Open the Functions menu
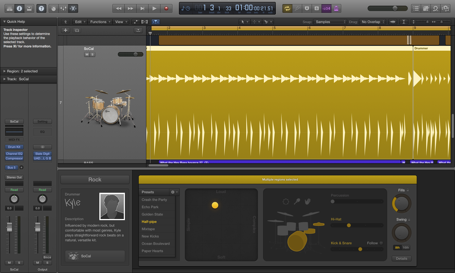 point(100,22)
